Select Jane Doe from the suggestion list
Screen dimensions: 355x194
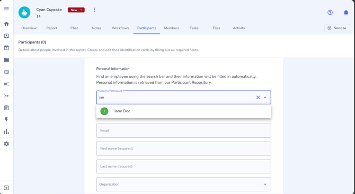pyautogui.click(x=184, y=111)
